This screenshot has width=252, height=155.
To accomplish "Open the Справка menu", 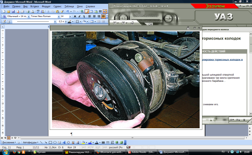I will click(x=90, y=7).
